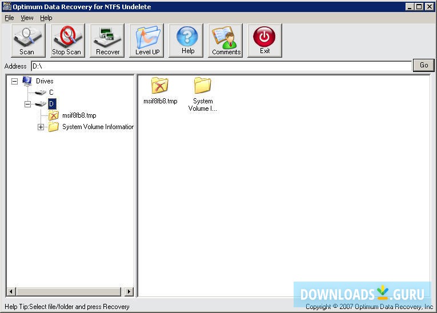Click the Go button beside address
Screen dimensions: 437x313
pyautogui.click(x=423, y=65)
